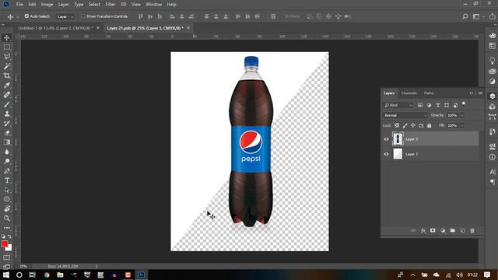Viewport: 498px width, 280px height.
Task: Click the background color swatch
Action: click(x=10, y=248)
